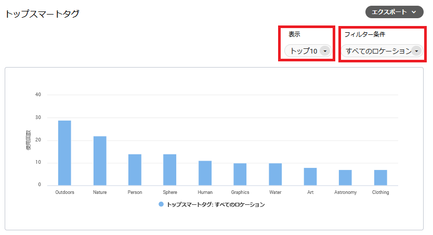Click the Art bar in the chart
Image resolution: width=433 pixels, height=235 pixels.
310,177
